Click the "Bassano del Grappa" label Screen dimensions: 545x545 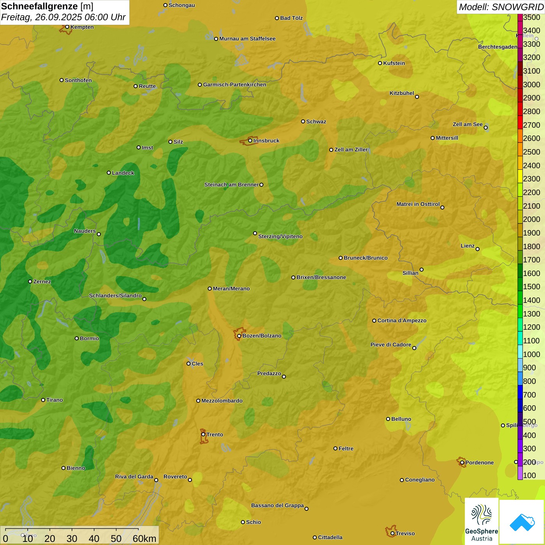click(278, 505)
